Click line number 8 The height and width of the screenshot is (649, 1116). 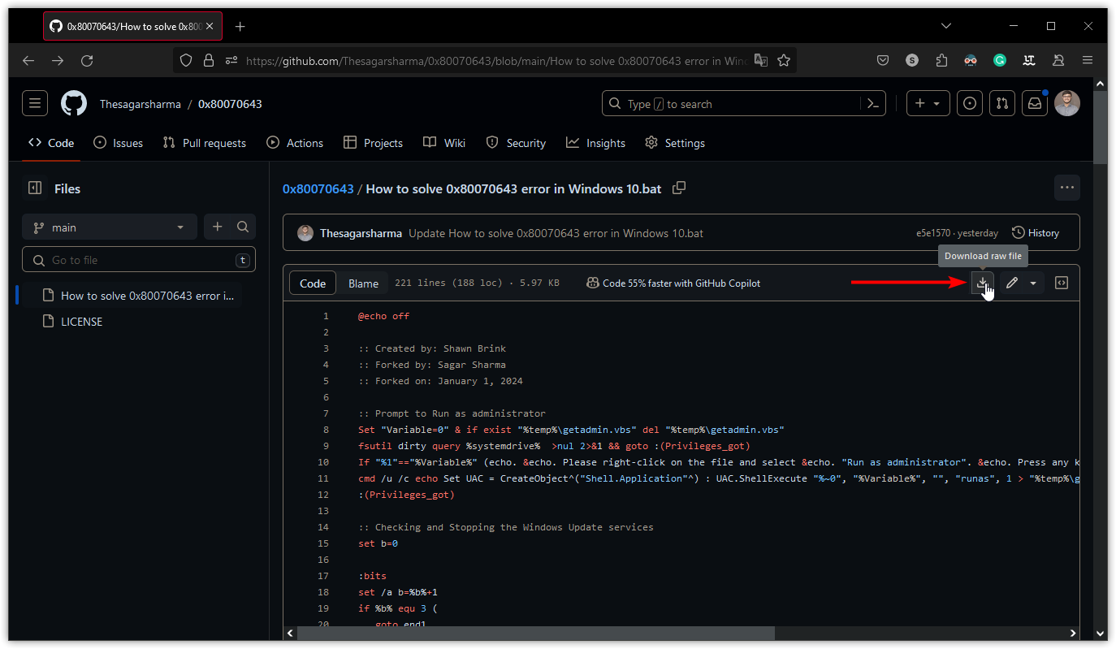326,430
